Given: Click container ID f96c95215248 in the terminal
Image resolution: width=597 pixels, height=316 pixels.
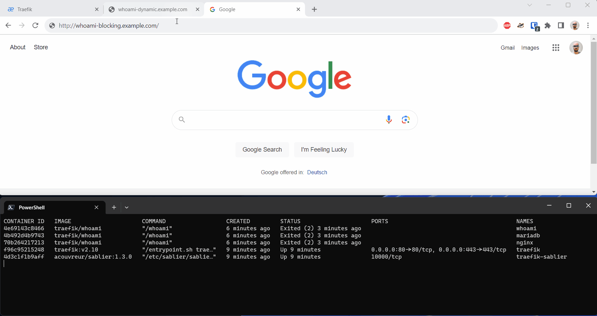Looking at the screenshot, I should coord(24,249).
